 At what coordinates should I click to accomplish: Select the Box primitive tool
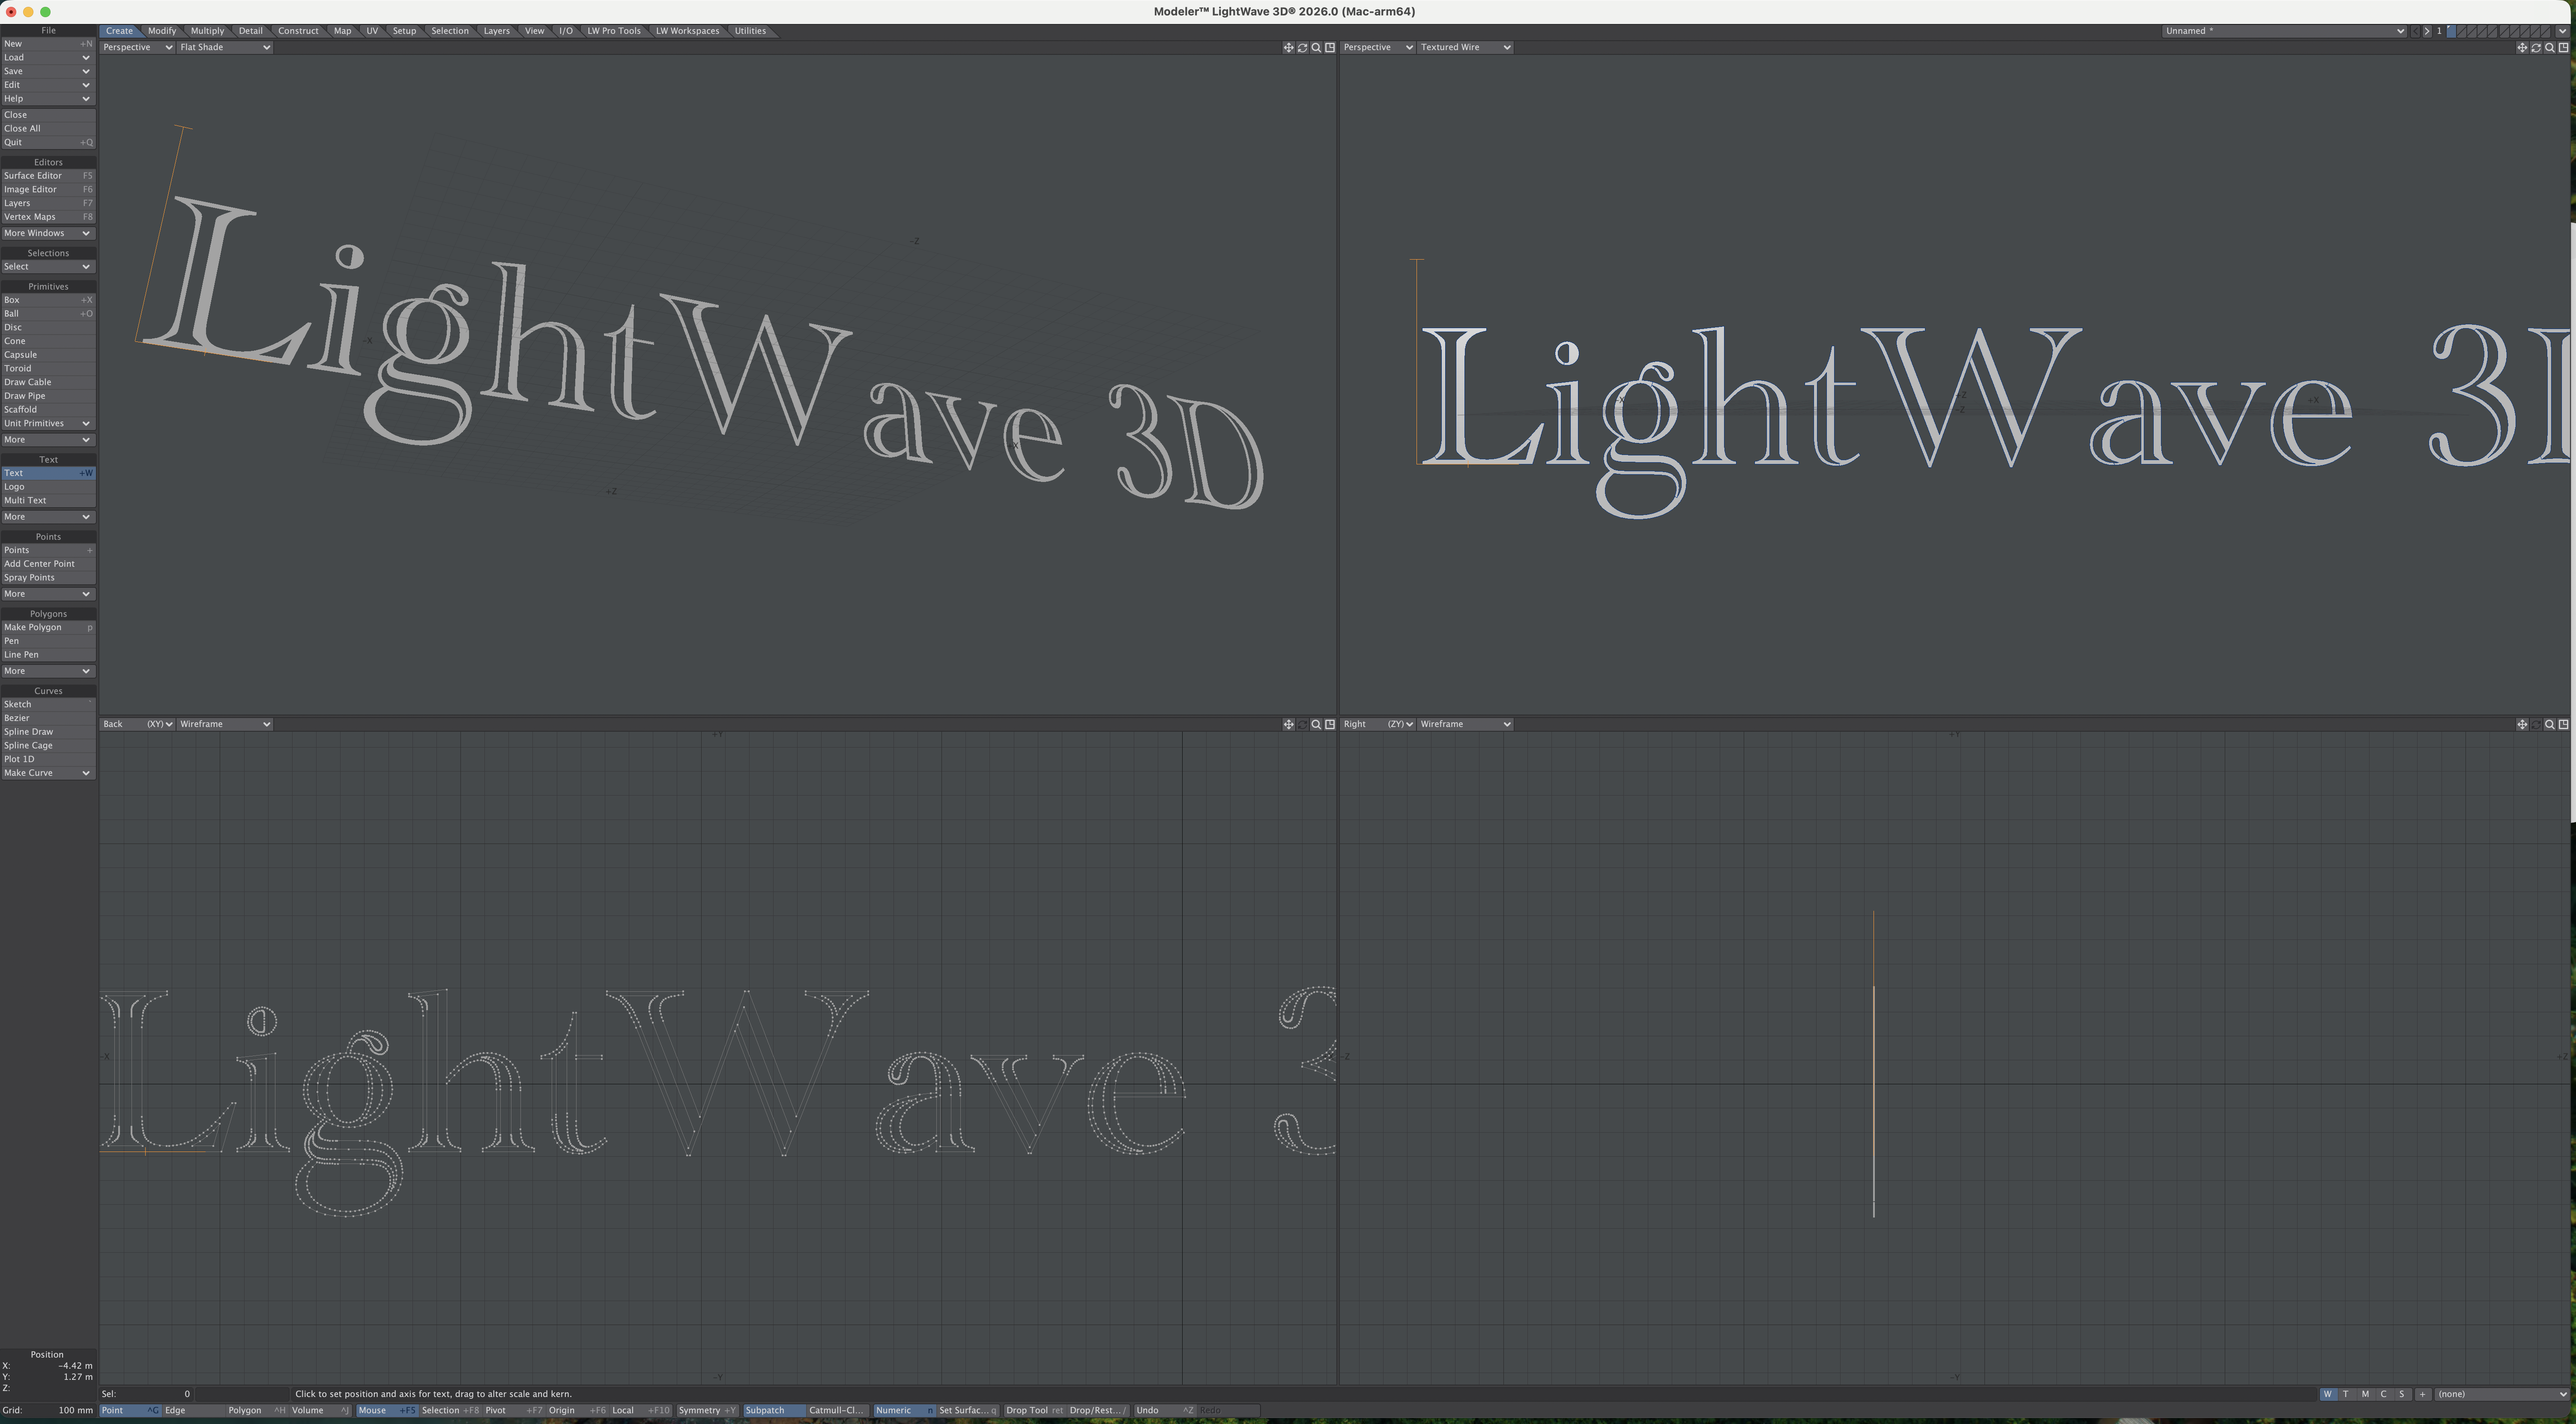(x=48, y=300)
